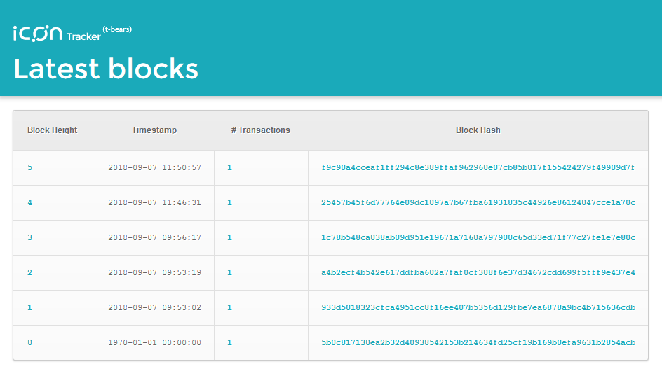Viewport: 662px width, 376px height.
Task: Open block hash starting with 933d5018
Action: pyautogui.click(x=478, y=307)
